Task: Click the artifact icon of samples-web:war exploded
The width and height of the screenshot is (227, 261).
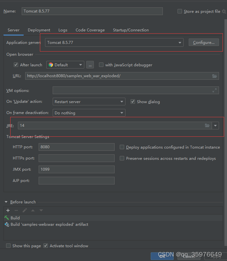Action: click(7, 224)
